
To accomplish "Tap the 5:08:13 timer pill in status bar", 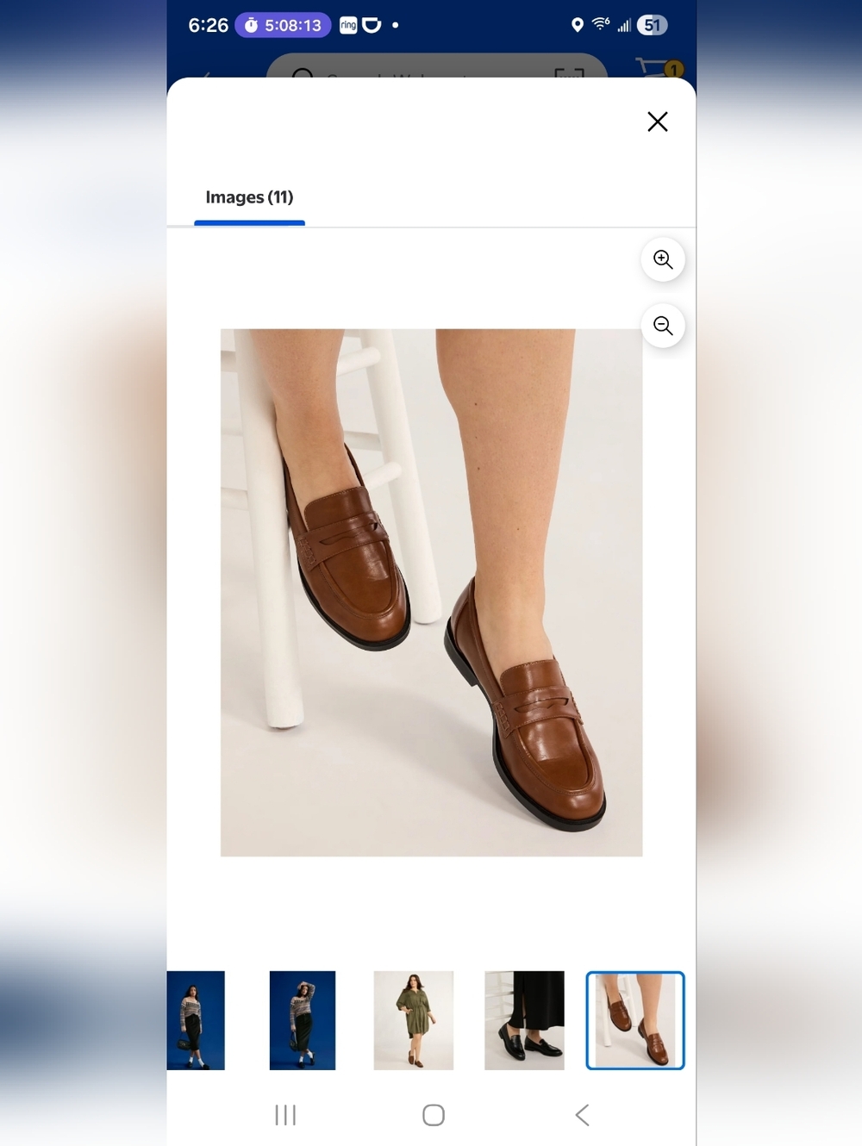I will [283, 25].
